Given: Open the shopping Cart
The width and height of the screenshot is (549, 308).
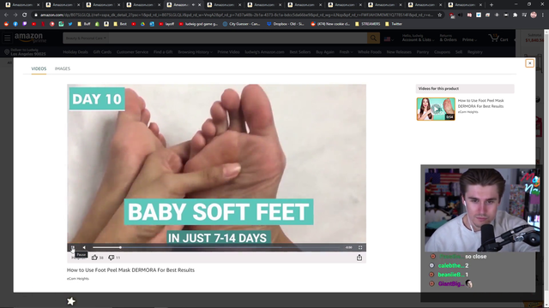Looking at the screenshot, I should pos(498,38).
